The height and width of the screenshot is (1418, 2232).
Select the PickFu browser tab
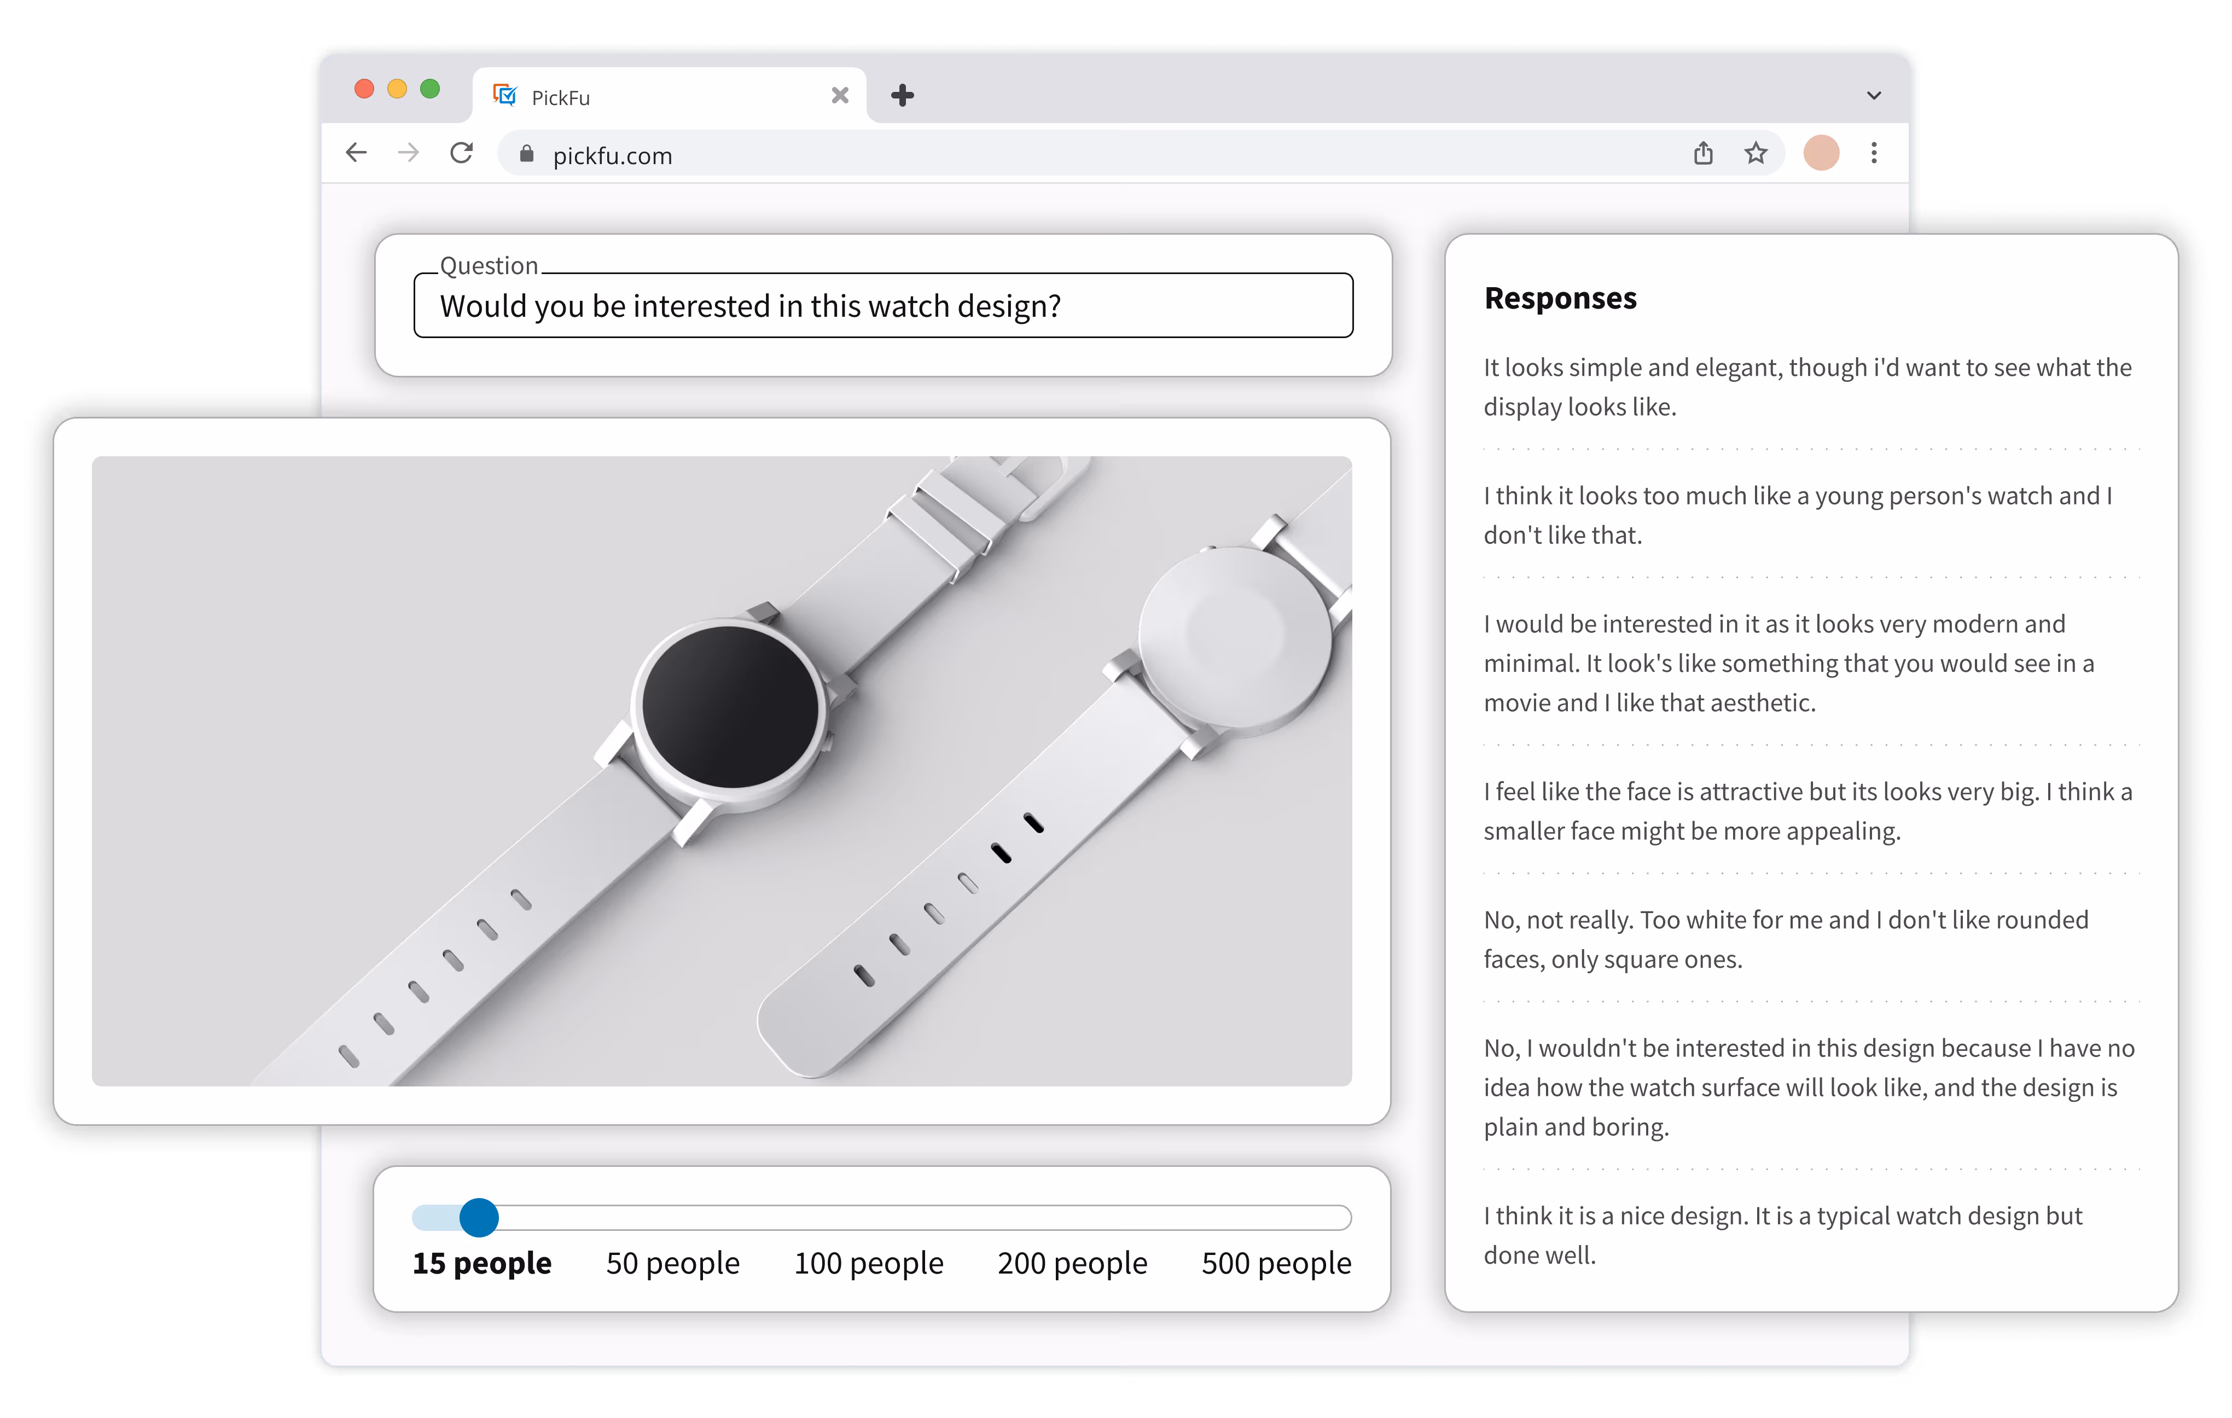point(649,96)
